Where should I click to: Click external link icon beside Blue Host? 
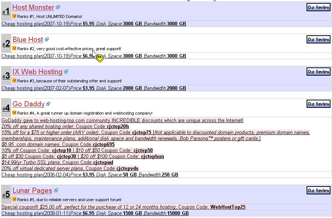pyautogui.click(x=47, y=39)
